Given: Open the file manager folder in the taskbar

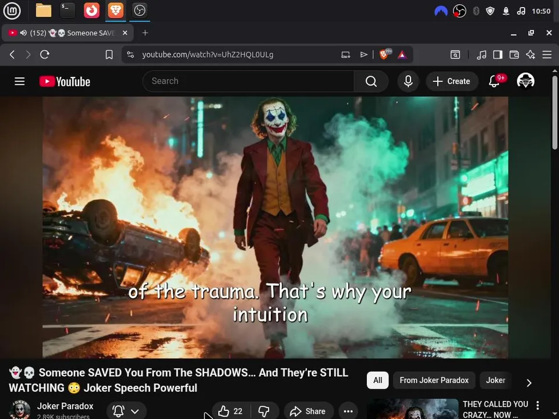Looking at the screenshot, I should click(x=44, y=10).
